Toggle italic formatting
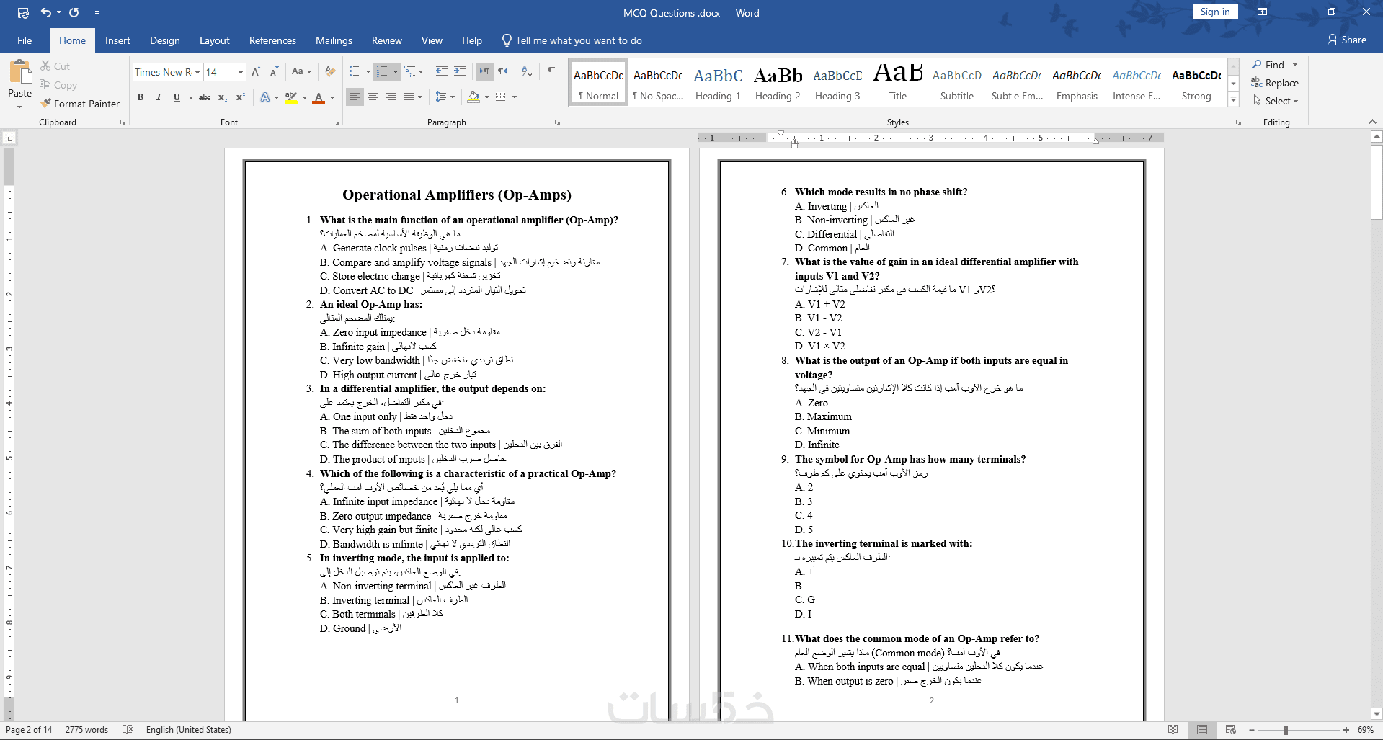Viewport: 1383px width, 740px height. (x=159, y=97)
